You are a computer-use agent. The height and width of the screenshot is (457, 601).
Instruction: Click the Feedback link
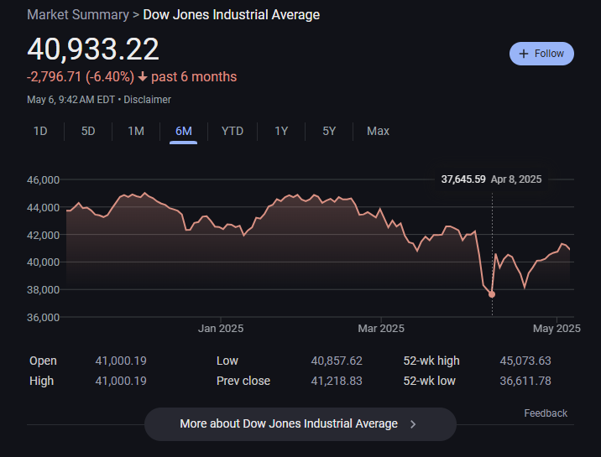point(546,413)
